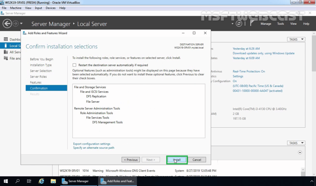
Task: Open the Windows Start button
Action: [6, 181]
